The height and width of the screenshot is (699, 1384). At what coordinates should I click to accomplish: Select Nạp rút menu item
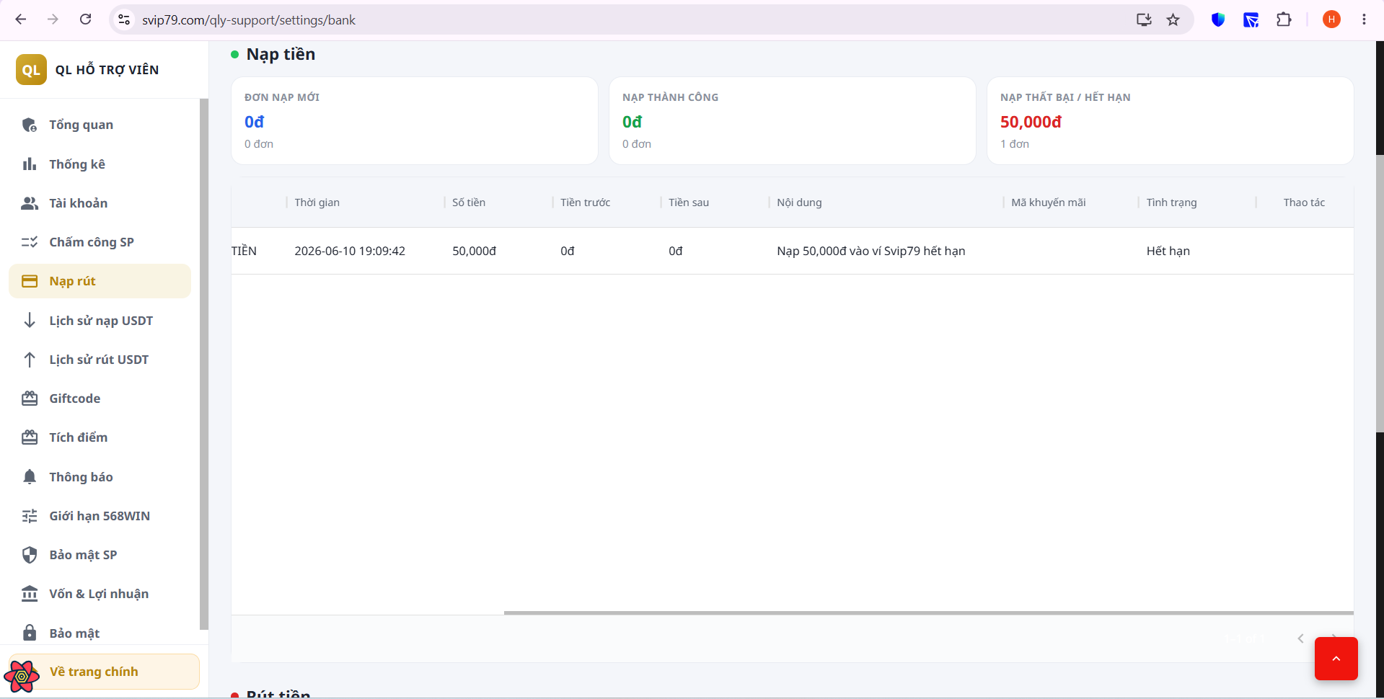coord(100,281)
